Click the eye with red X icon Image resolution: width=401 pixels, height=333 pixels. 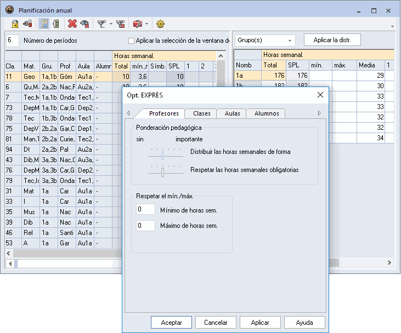click(x=84, y=24)
